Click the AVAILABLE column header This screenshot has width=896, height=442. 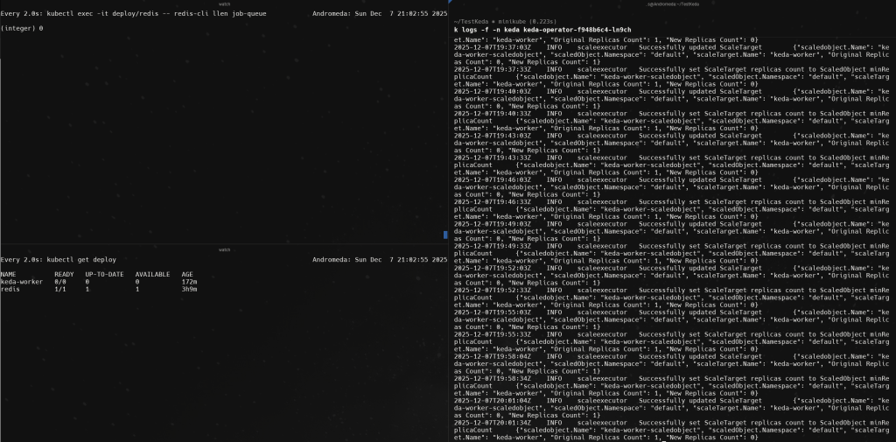150,275
